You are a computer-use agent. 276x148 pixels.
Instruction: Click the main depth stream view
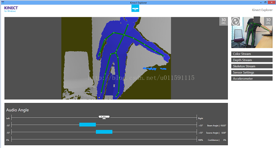116,58
